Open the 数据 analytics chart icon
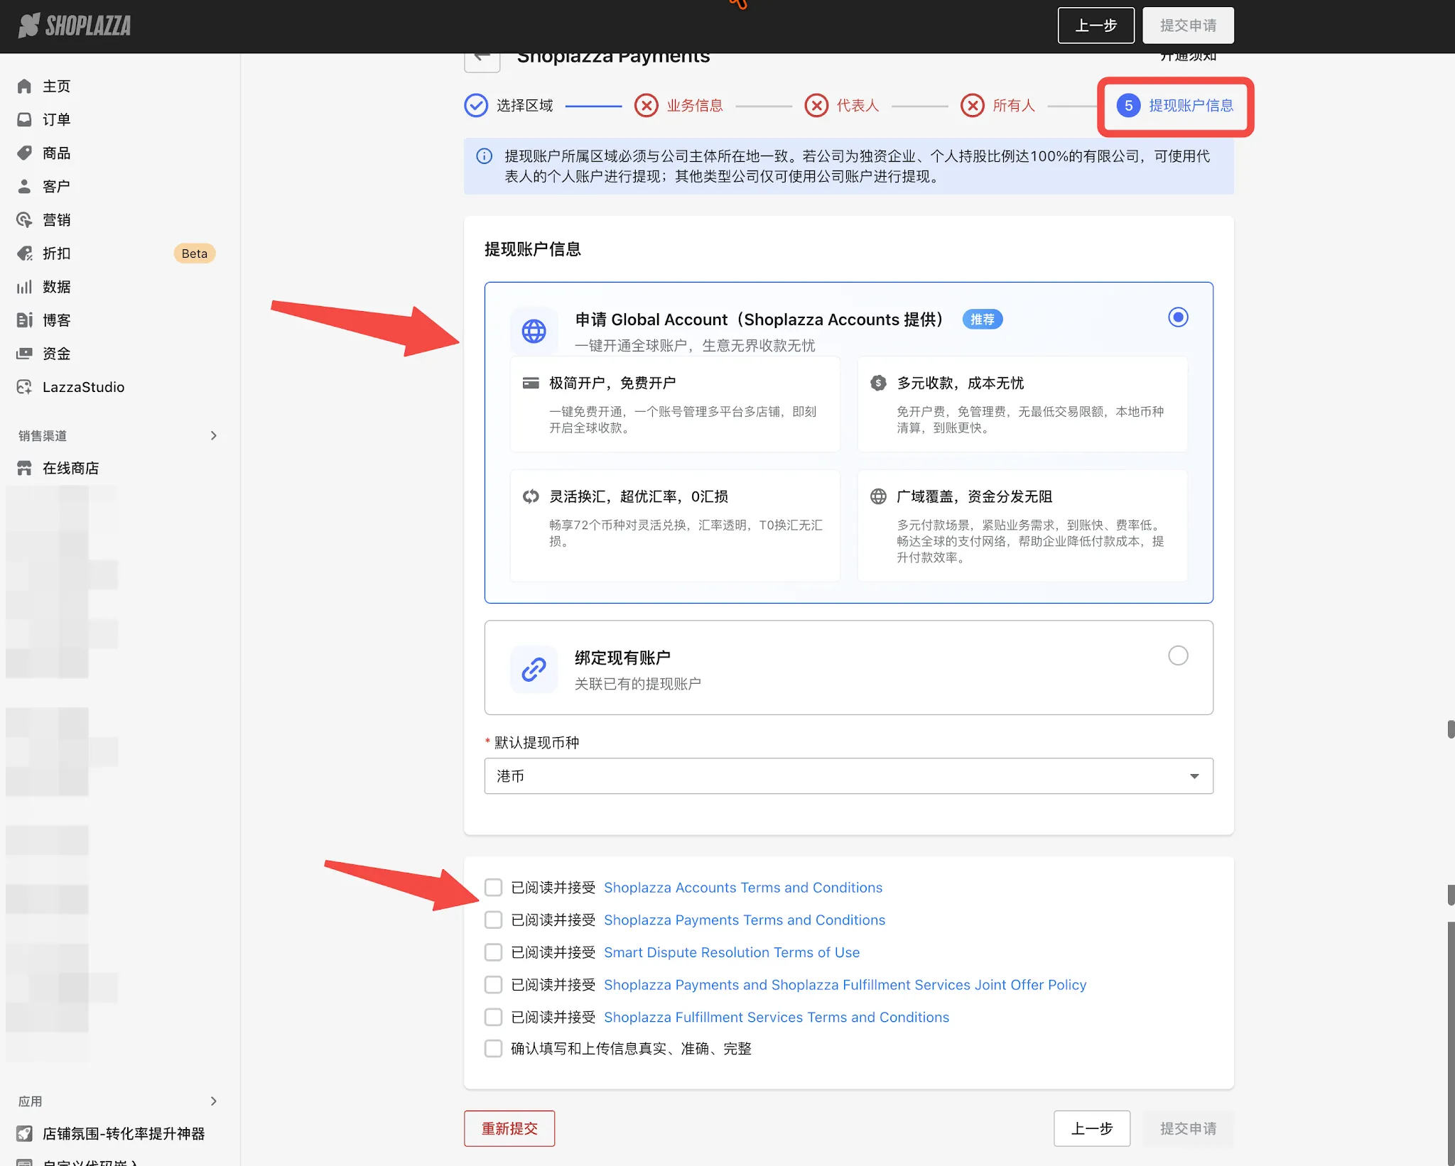Image resolution: width=1455 pixels, height=1166 pixels. (x=24, y=286)
